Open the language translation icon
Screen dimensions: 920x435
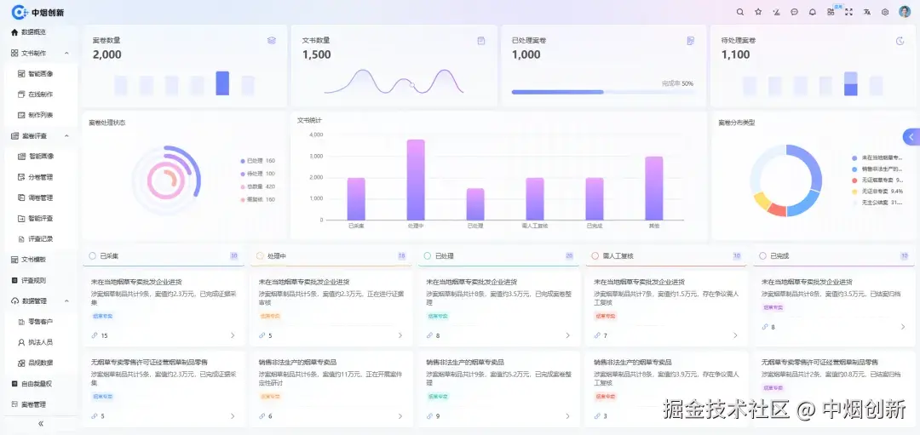coord(866,12)
